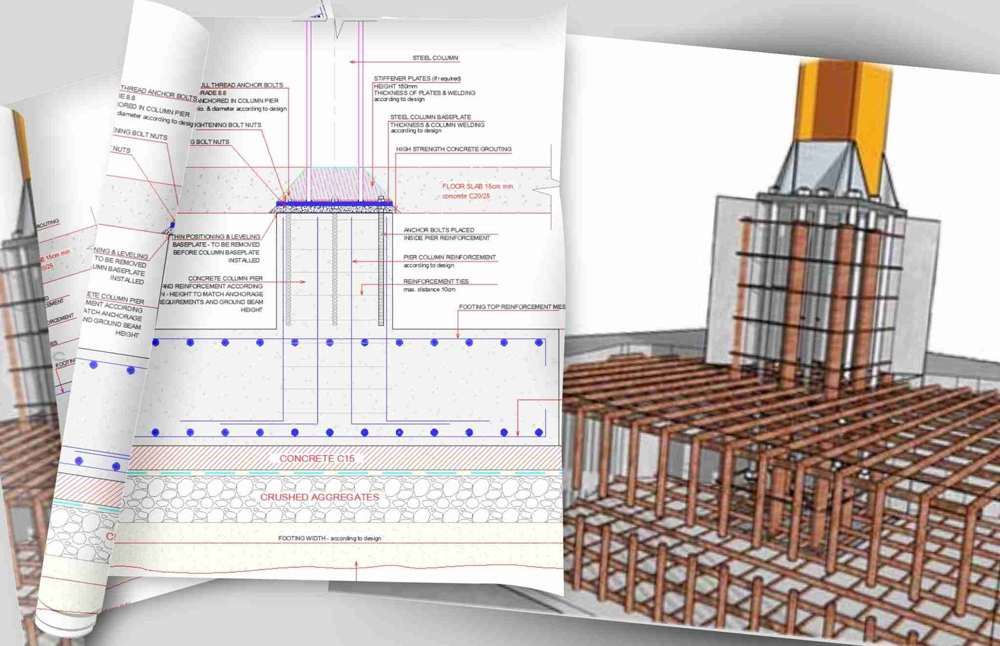The image size is (1000, 646).
Task: Click the STEEL COLUMN BASEPLATE label
Action: click(x=430, y=118)
